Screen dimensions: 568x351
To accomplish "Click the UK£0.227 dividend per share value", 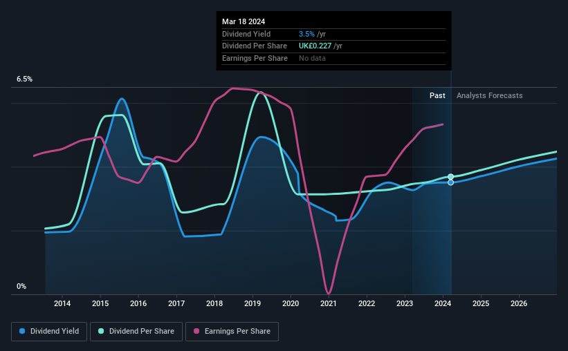I will click(x=315, y=46).
